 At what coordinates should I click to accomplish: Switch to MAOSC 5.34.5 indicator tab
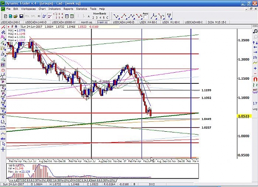[x=80, y=180]
